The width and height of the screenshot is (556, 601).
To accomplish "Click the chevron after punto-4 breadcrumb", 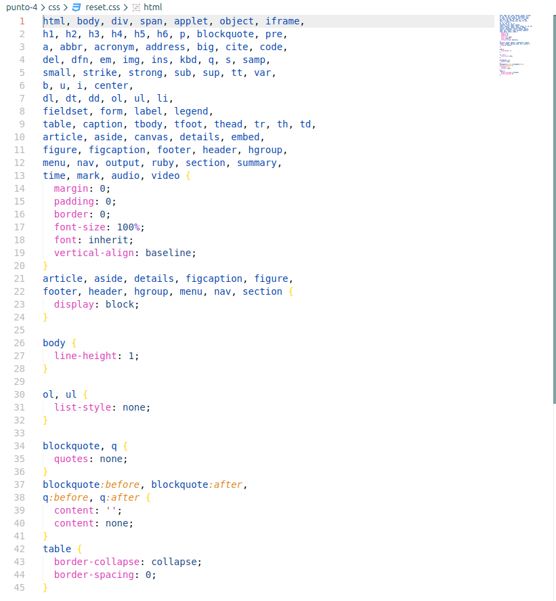I will [x=43, y=7].
